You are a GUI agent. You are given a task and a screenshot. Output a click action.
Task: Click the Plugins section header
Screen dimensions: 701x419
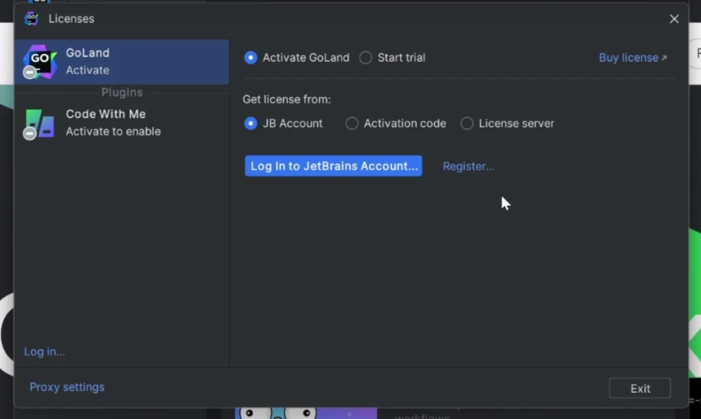tap(121, 92)
